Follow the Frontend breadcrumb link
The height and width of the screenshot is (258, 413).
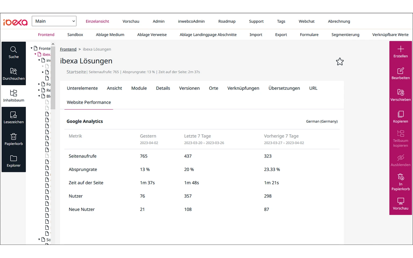[x=68, y=49]
